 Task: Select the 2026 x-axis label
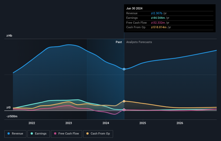pyautogui.click(x=180, y=123)
